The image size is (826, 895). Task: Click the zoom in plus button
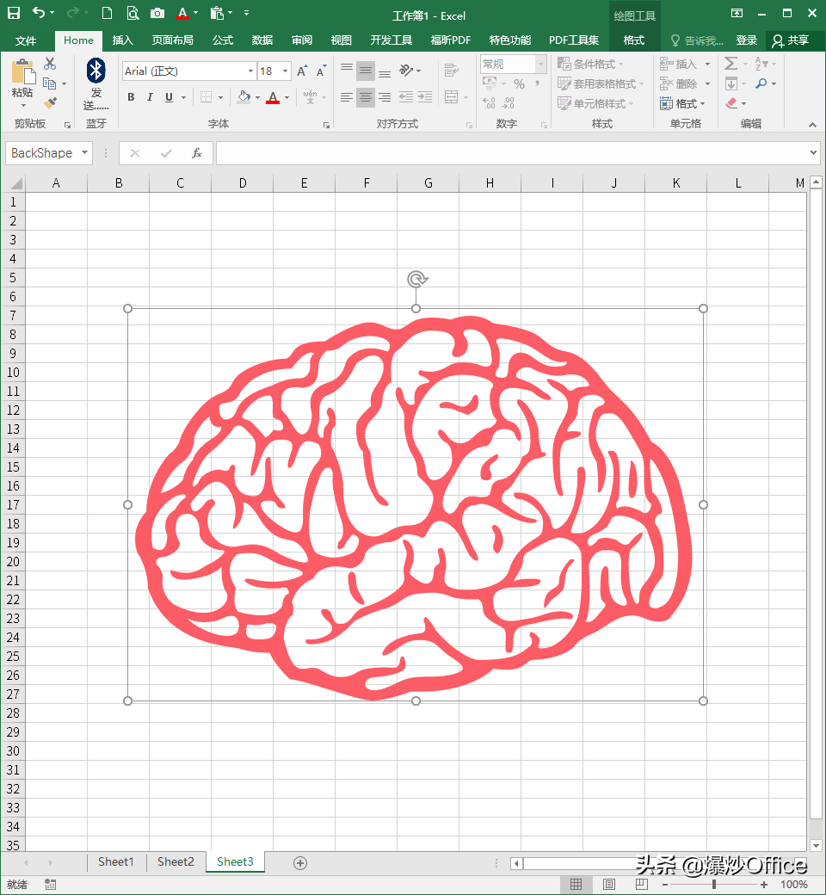pos(764,884)
